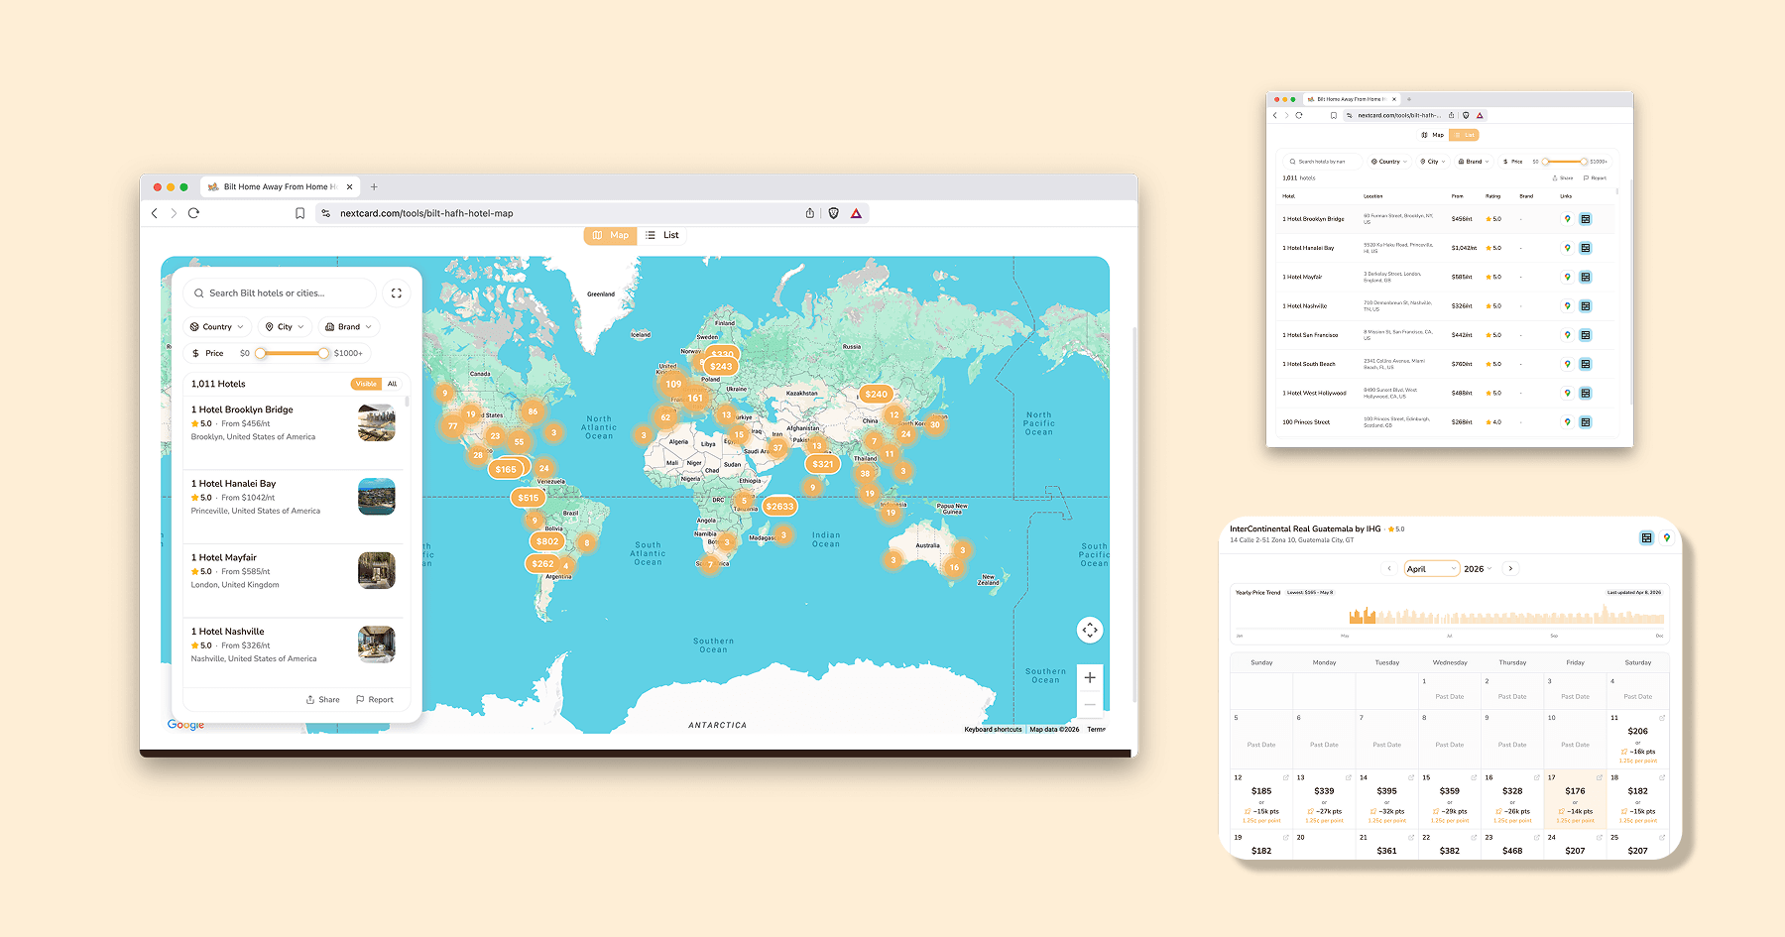Click the Search Bilt hotels or cities field
The height and width of the screenshot is (937, 1785).
(281, 293)
